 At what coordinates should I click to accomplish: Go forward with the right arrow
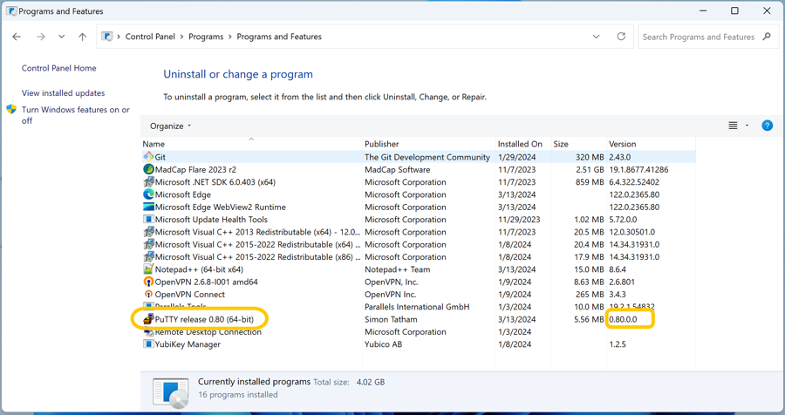(x=40, y=37)
